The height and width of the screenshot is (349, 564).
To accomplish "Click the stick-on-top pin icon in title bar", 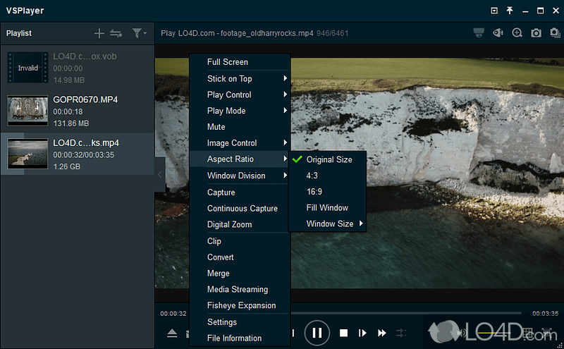I will [510, 11].
